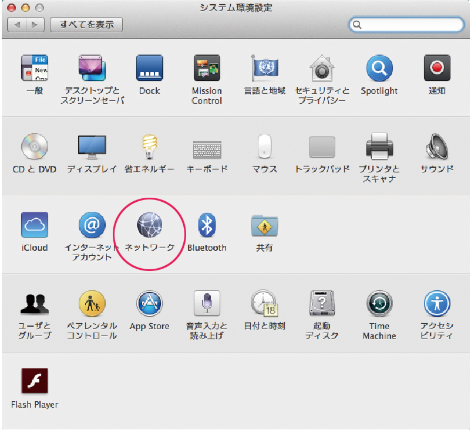Open セキュリティとプライバシー preferences
The height and width of the screenshot is (430, 471).
pyautogui.click(x=322, y=68)
